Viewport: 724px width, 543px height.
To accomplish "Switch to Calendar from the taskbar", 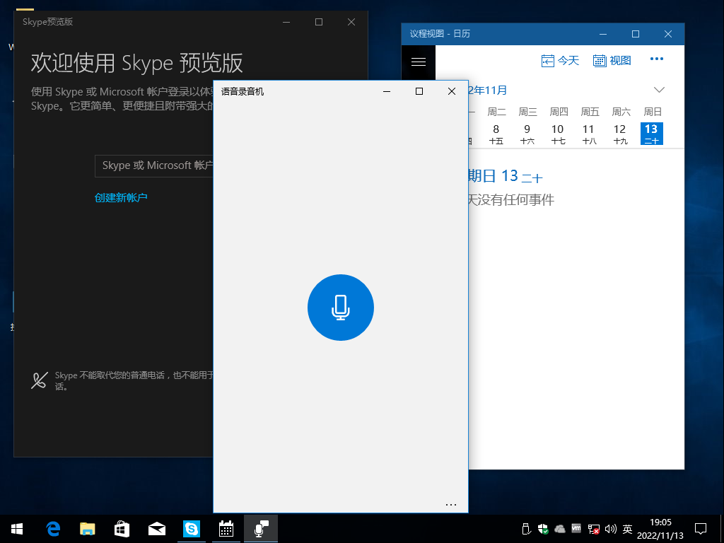I will 226,529.
